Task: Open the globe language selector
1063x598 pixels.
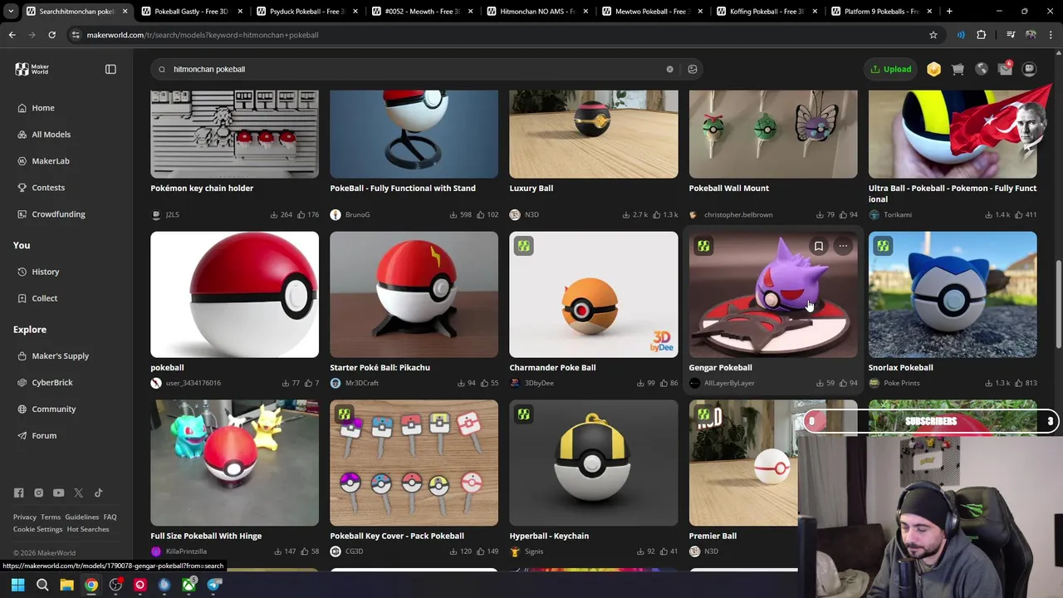Action: point(982,69)
